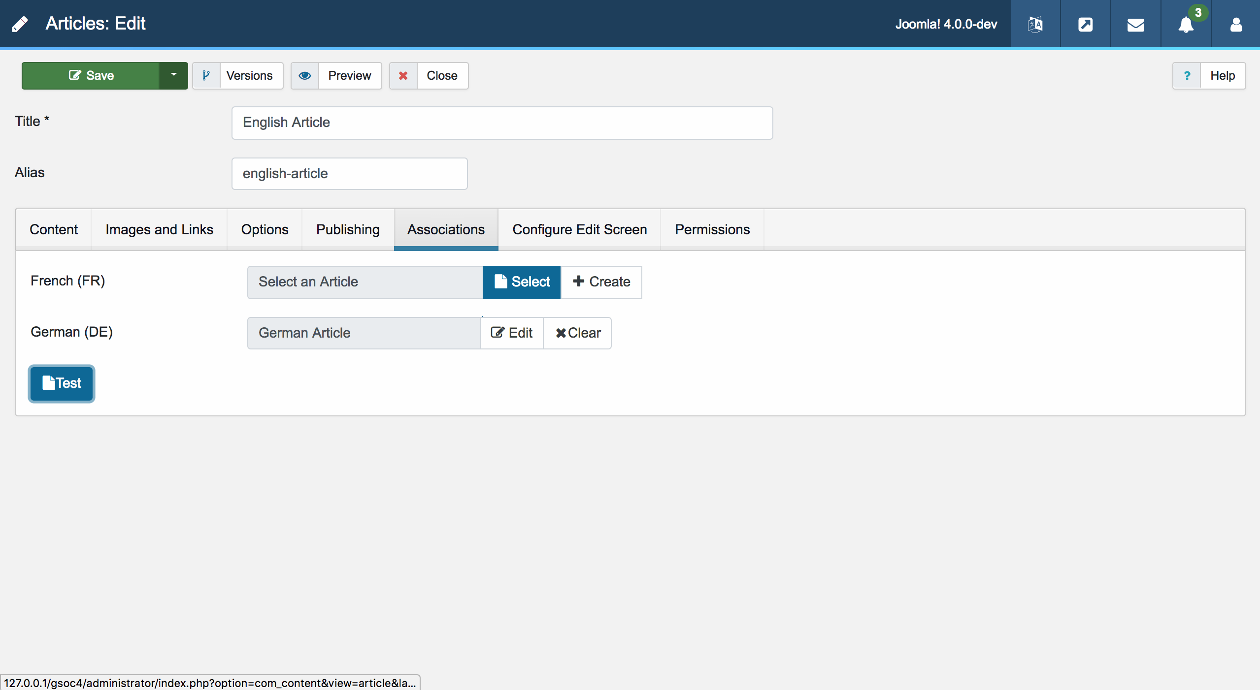Open the Images and Links tab
The width and height of the screenshot is (1260, 690).
pyautogui.click(x=159, y=229)
